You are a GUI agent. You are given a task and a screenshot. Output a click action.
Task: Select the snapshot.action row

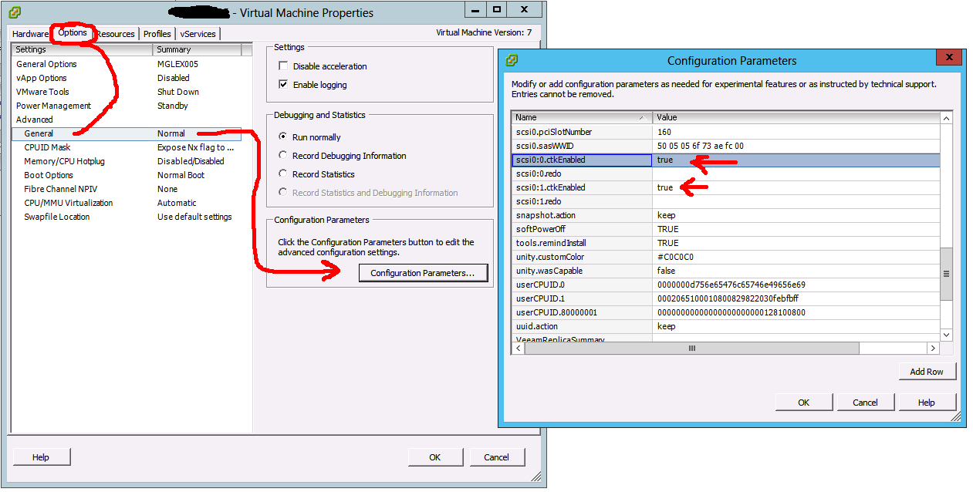click(726, 215)
